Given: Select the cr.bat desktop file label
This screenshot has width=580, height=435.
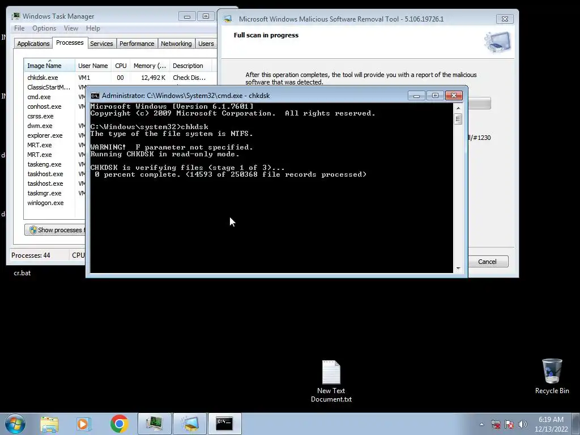Looking at the screenshot, I should pos(22,273).
